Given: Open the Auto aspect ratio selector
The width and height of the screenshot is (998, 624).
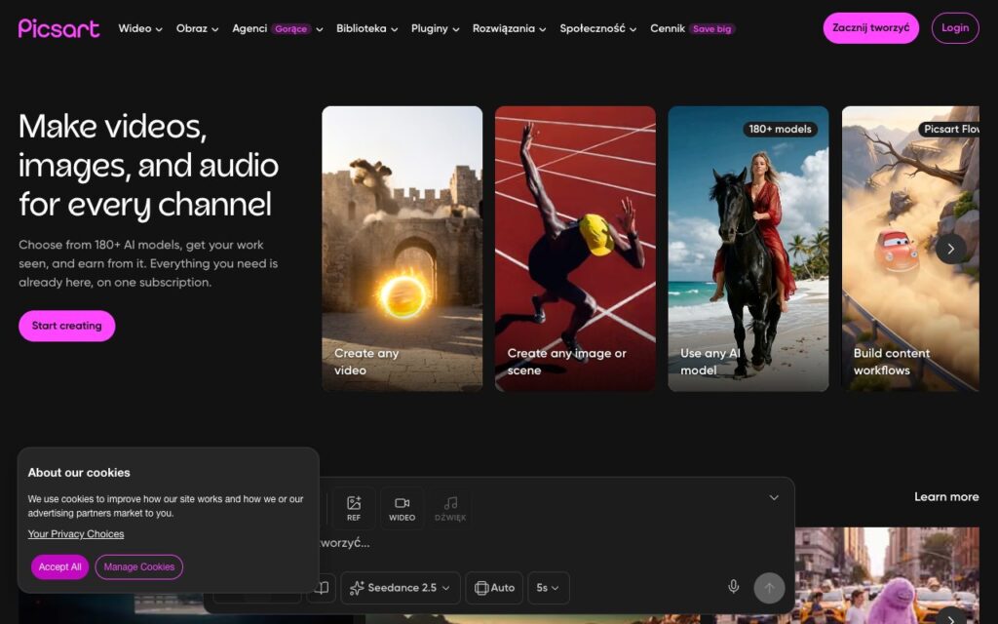Looking at the screenshot, I should (x=494, y=588).
